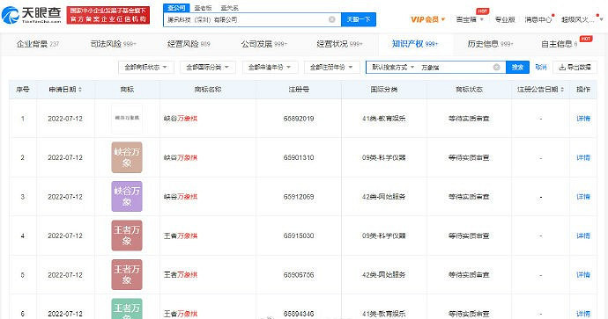Click 等待实质审查 status in row 5
Viewport: 608px width, 319px height.
pyautogui.click(x=469, y=275)
